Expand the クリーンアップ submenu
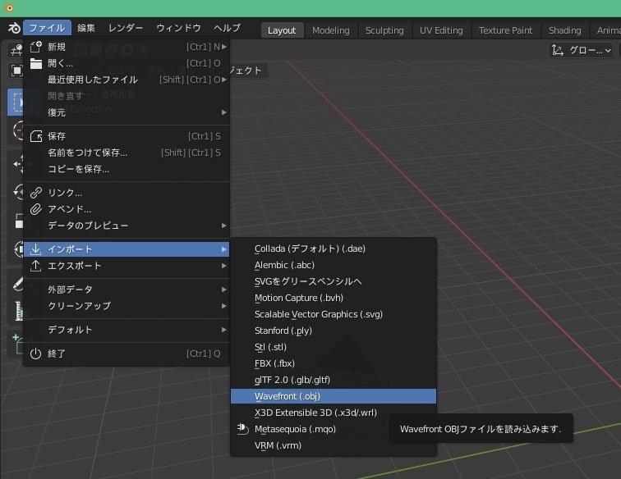Image resolution: width=621 pixels, height=479 pixels. click(126, 306)
